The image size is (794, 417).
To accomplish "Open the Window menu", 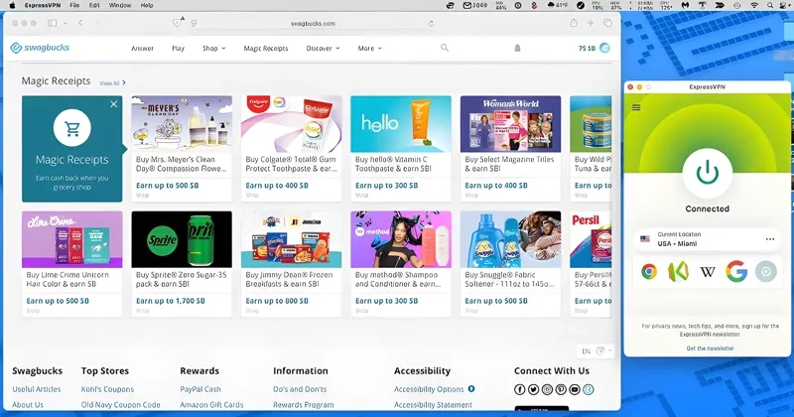I will coord(120,5).
